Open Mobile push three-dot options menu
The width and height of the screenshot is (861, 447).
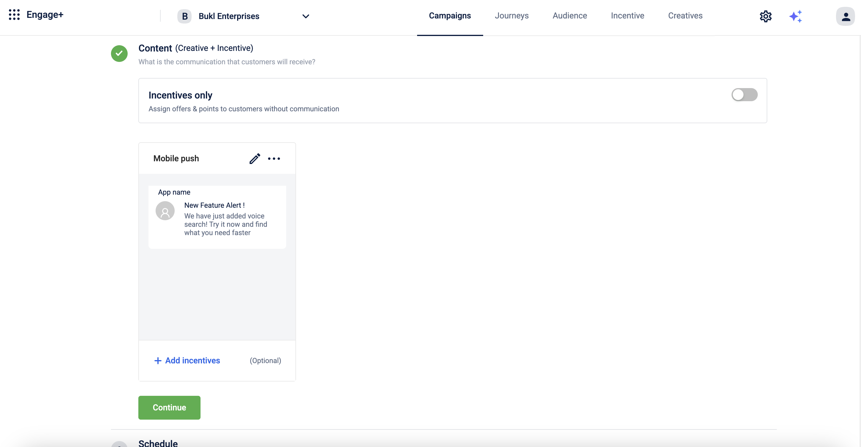click(274, 158)
